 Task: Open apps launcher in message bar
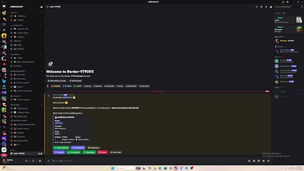(268, 161)
